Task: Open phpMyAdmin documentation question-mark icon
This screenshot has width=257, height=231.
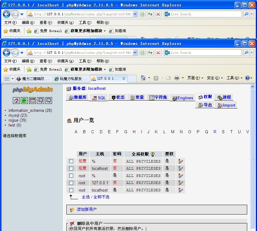Action: click(41, 100)
